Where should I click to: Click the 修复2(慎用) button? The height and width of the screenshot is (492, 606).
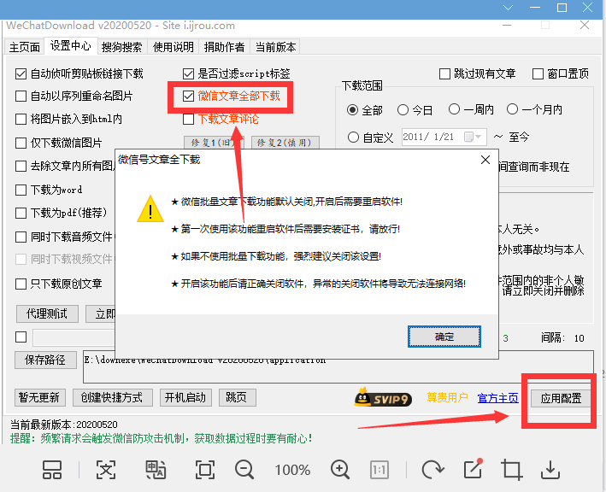[285, 143]
